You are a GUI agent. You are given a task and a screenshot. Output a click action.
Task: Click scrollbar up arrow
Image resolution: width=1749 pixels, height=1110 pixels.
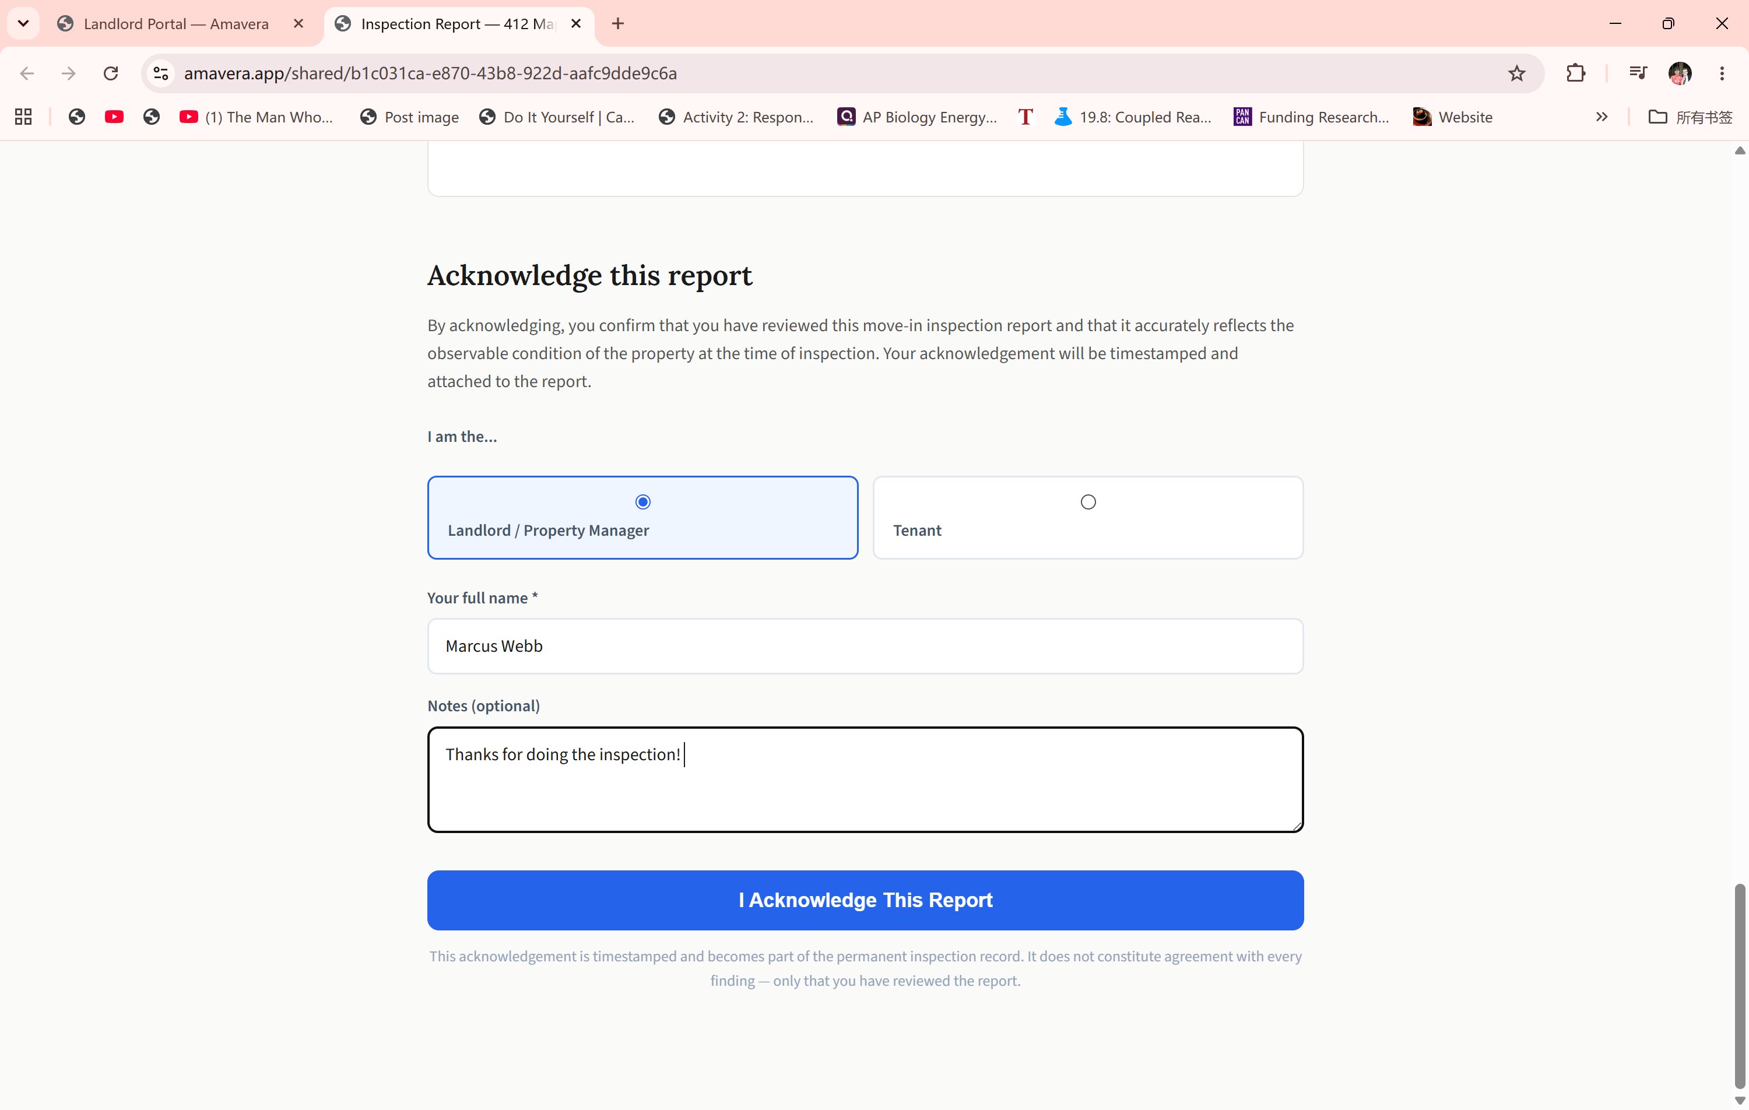point(1740,150)
